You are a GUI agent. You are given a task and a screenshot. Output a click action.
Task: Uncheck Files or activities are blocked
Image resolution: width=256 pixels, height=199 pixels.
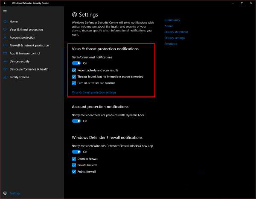click(74, 83)
